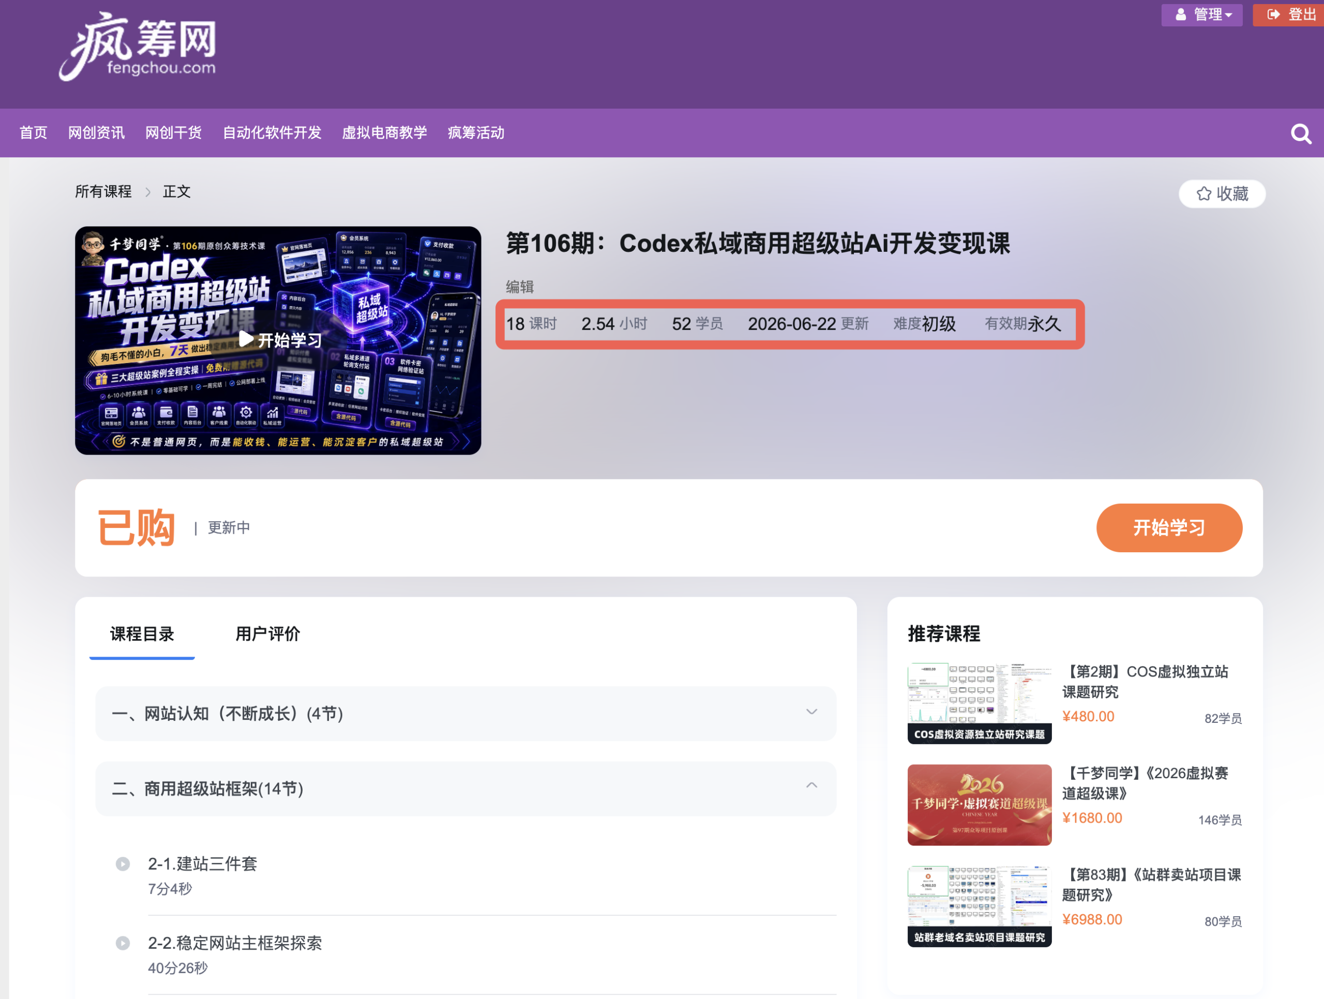This screenshot has width=1324, height=999.
Task: Click the 推荐课程 heading
Action: (944, 633)
